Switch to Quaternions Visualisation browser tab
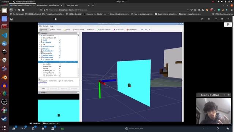Image resolution: width=234 pixels, height=132 pixels. (48, 5)
